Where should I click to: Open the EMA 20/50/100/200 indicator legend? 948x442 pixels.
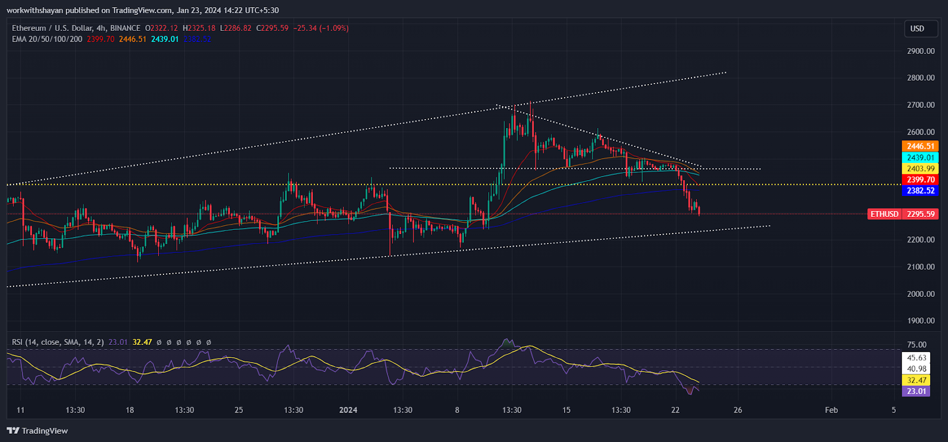47,39
